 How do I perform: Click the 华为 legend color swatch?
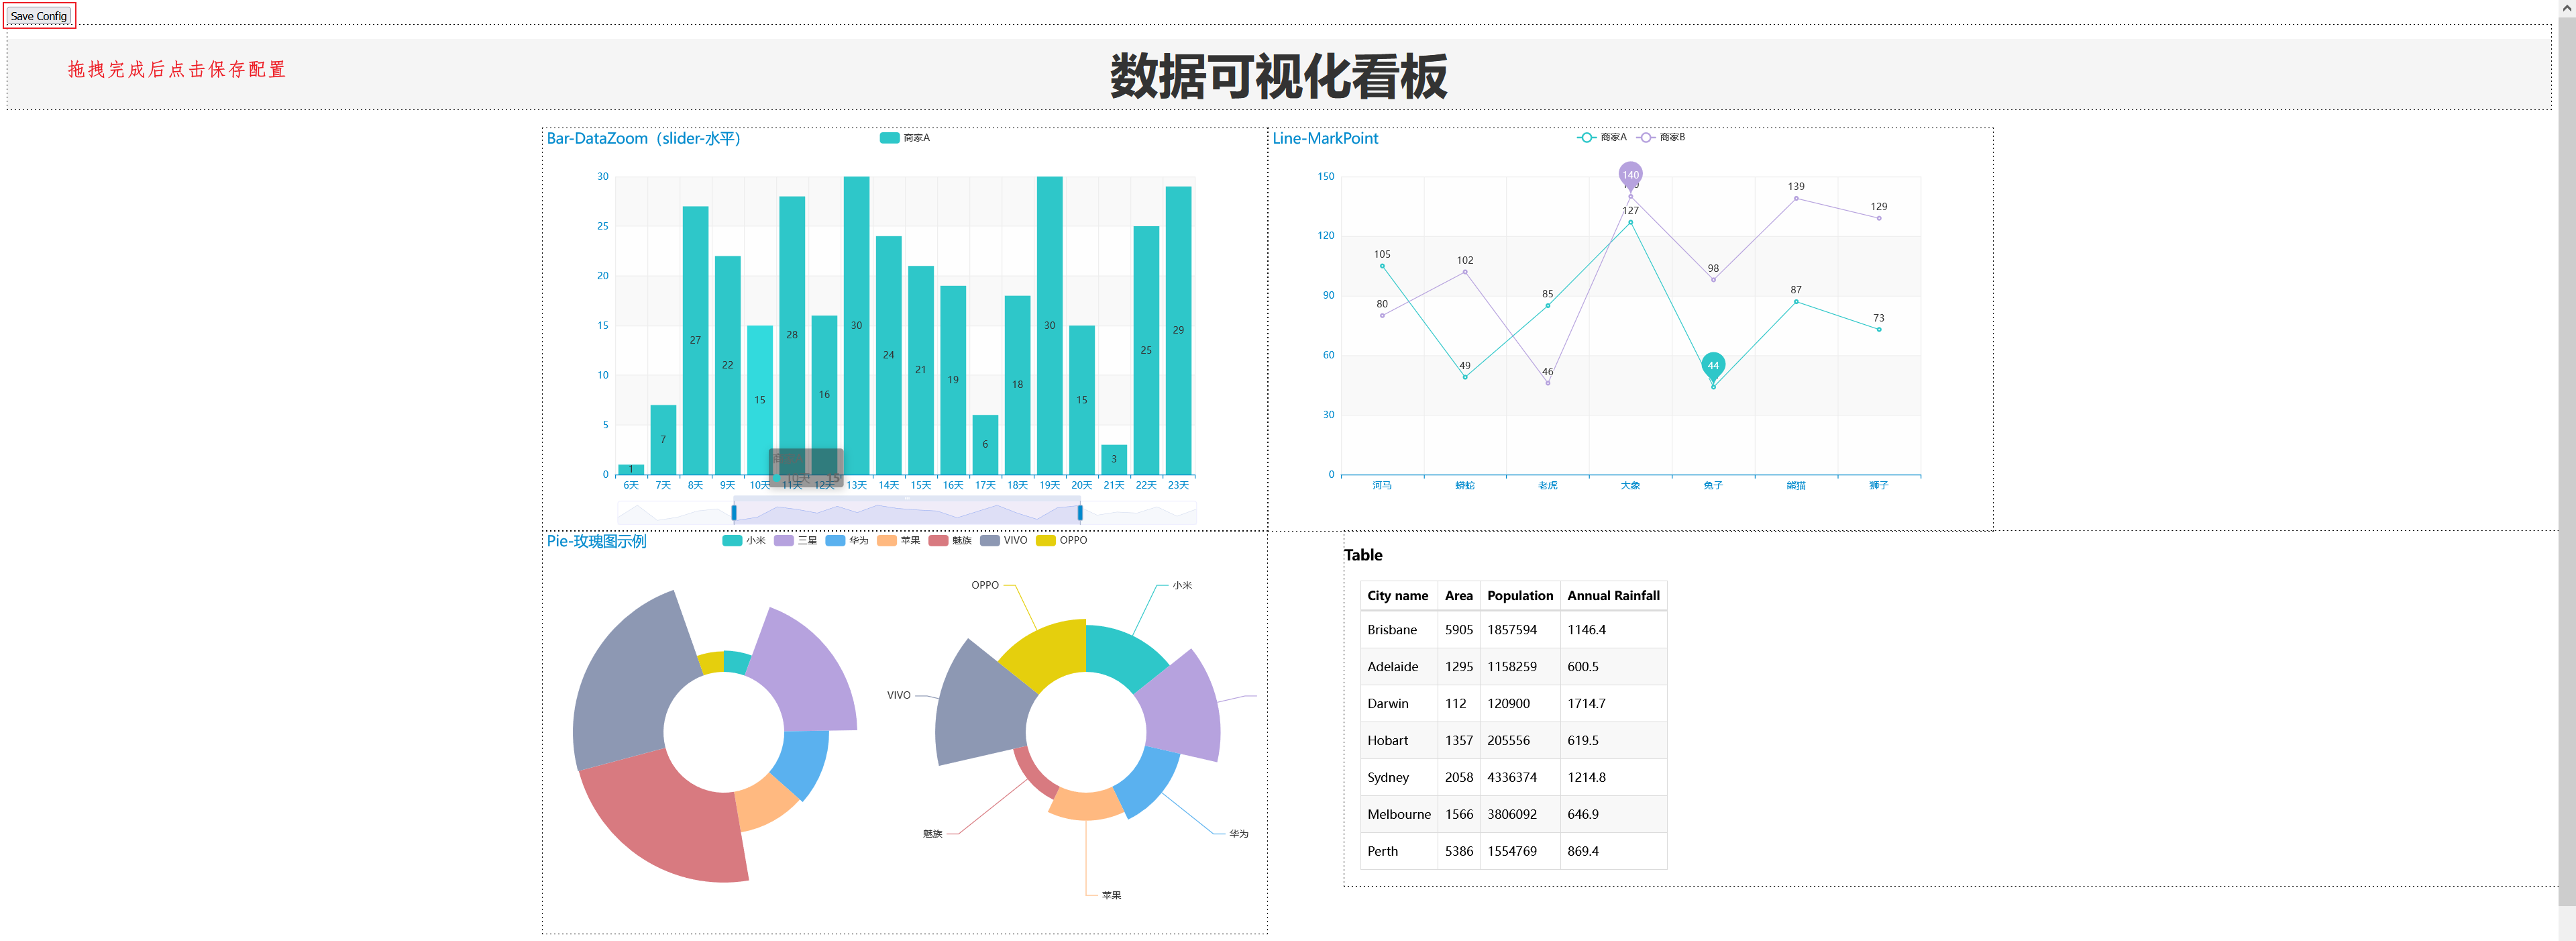coord(835,541)
